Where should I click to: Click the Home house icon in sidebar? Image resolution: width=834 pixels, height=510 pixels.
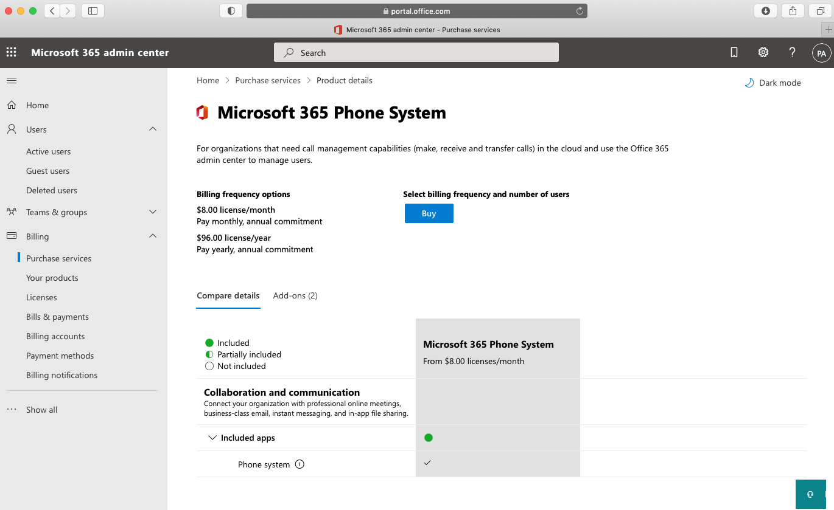[x=12, y=105]
